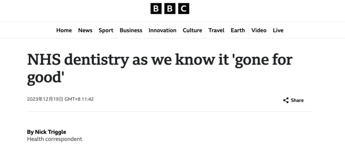Screen dimensions: 345x152
Task: Navigate to the Culture section
Action: [192, 30]
